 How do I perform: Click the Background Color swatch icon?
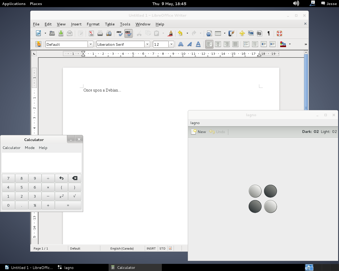pos(283,44)
